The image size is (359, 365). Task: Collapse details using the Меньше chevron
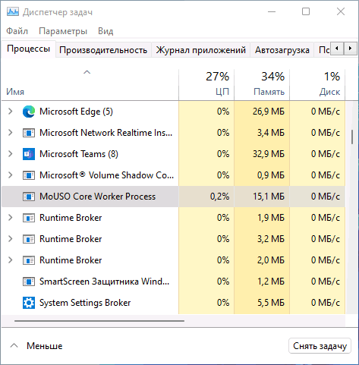[x=14, y=345]
